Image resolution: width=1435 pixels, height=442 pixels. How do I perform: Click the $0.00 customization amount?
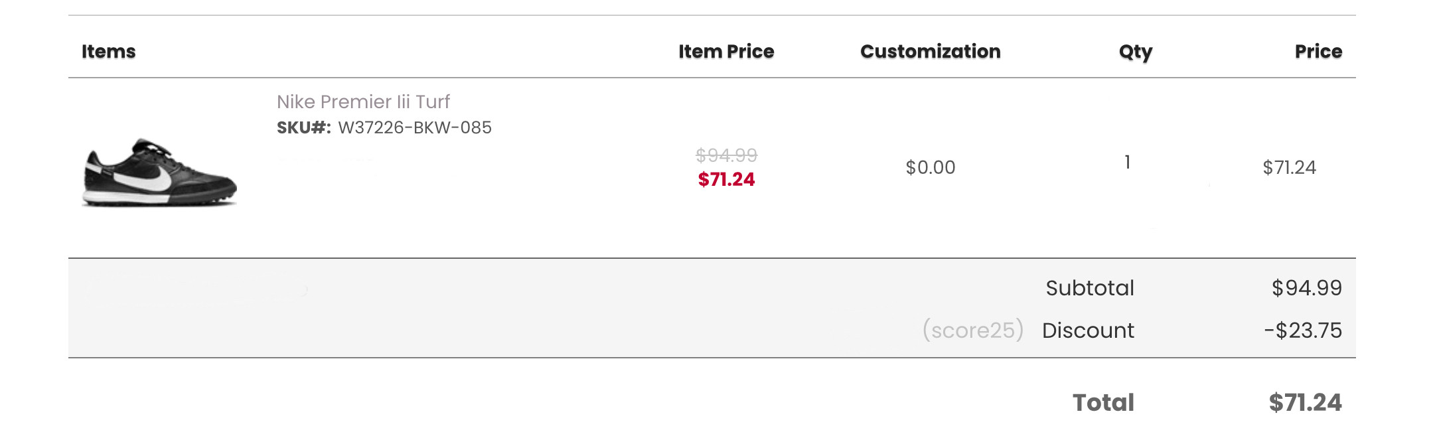[930, 167]
